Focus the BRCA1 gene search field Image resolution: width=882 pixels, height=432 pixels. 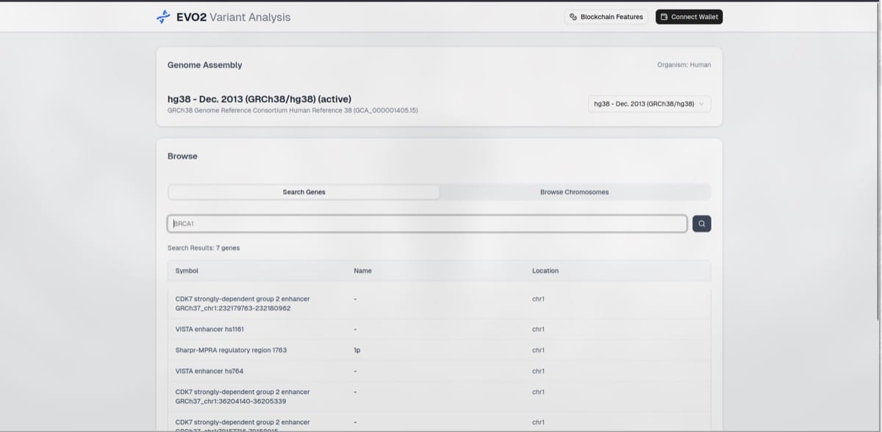coord(427,224)
